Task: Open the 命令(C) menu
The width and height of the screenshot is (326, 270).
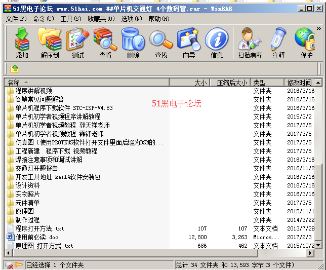Action: click(x=44, y=19)
